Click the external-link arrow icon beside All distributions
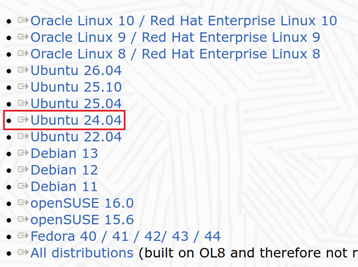The image size is (358, 267). coord(23,252)
